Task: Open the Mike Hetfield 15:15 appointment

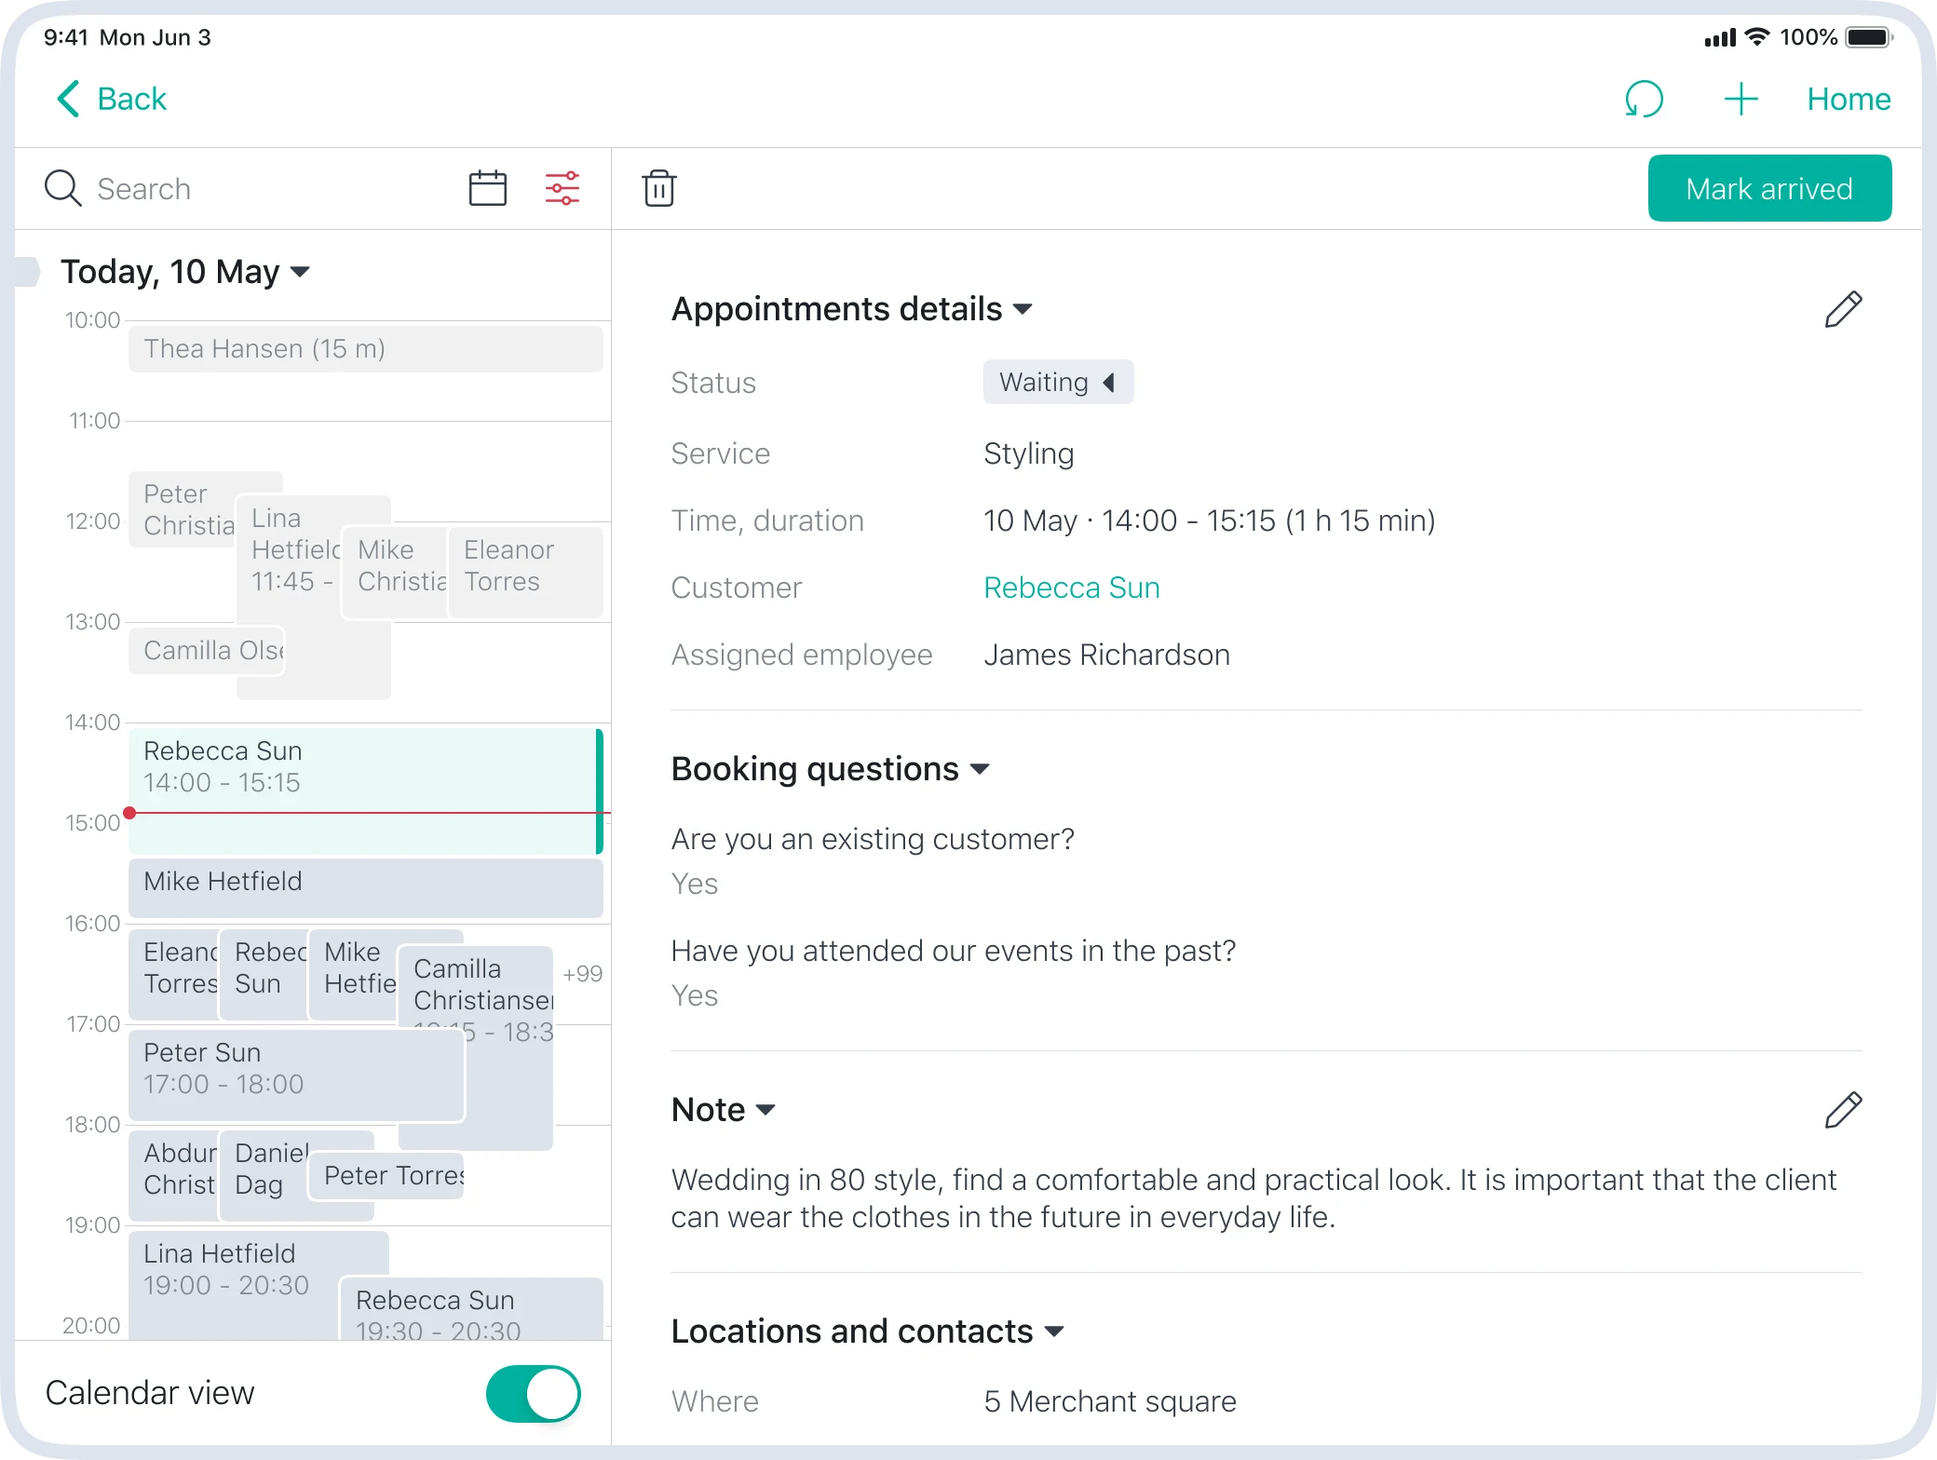Action: coord(366,887)
